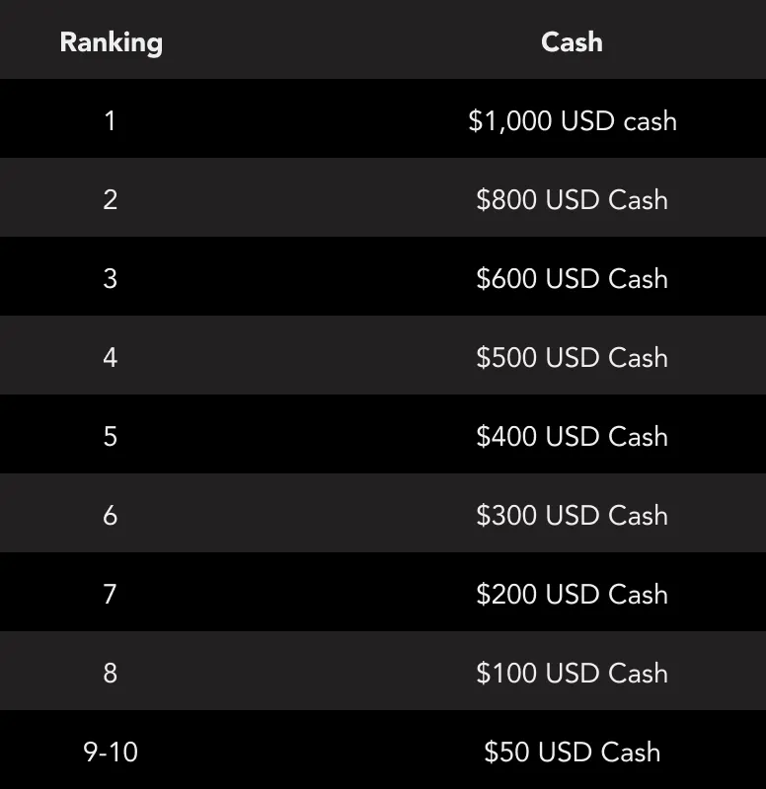Click the $300 USD Cash prize
Image resolution: width=766 pixels, height=789 pixels.
tap(573, 516)
